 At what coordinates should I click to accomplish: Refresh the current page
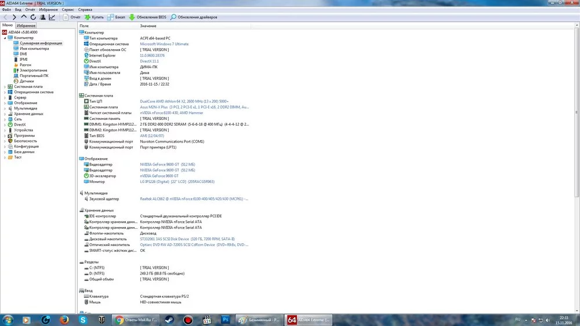tap(33, 17)
